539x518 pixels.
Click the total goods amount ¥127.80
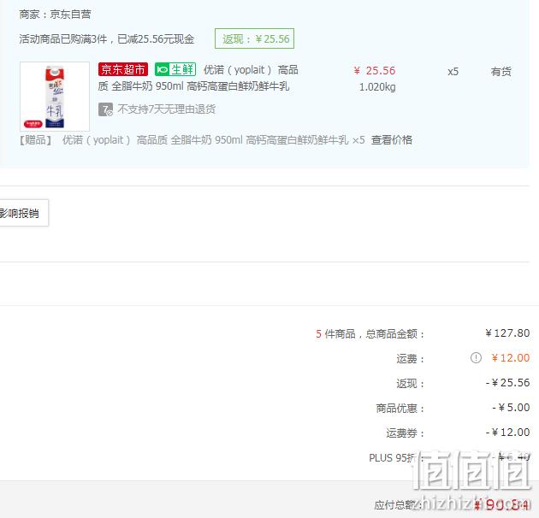point(507,333)
